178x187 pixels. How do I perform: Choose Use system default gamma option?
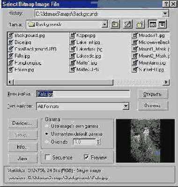pyautogui.click(x=47, y=134)
